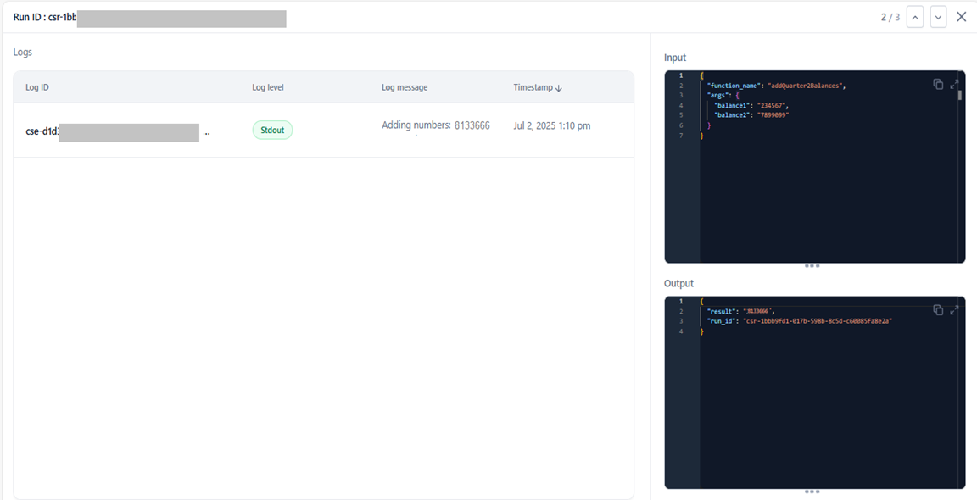The image size is (977, 500).
Task: Click the Timestamp sort arrow
Action: tap(558, 88)
